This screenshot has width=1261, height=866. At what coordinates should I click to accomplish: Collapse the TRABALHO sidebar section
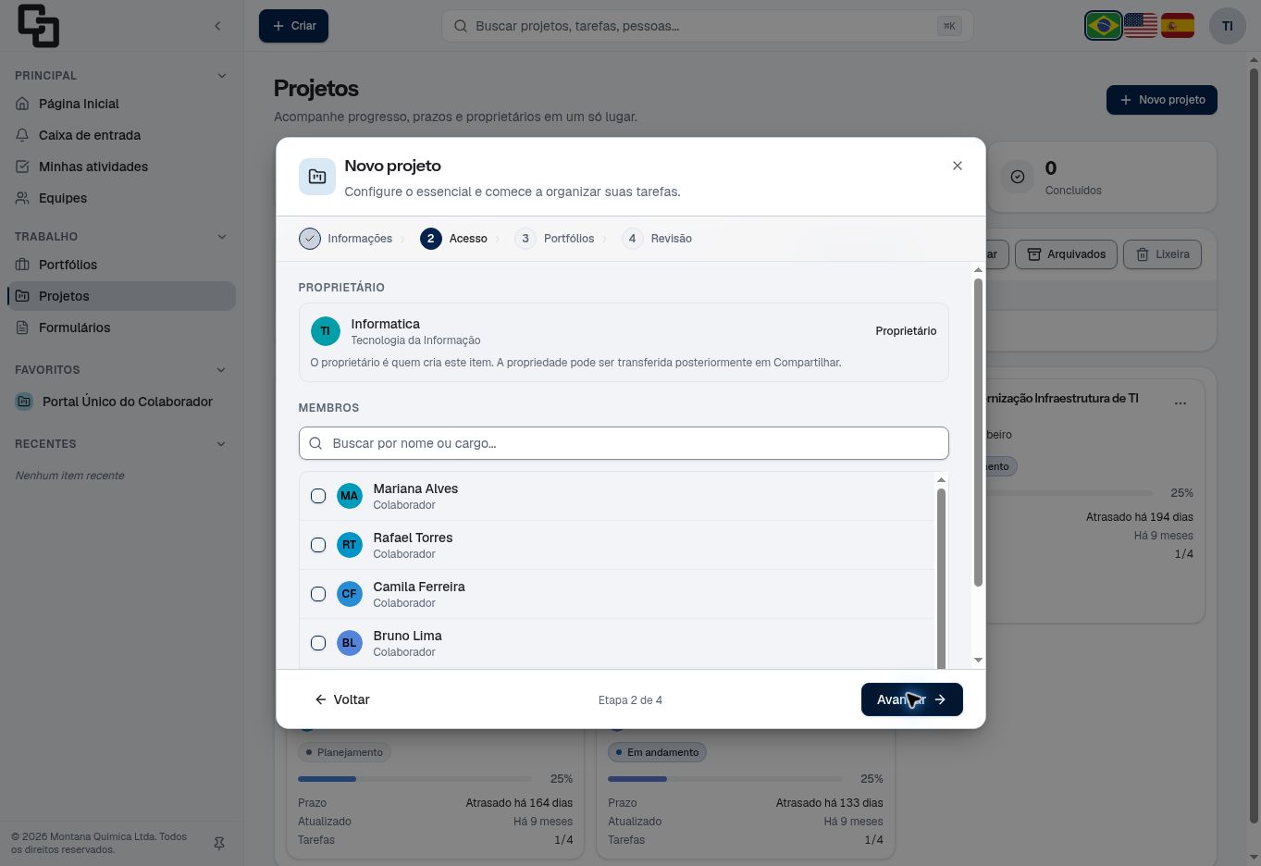(221, 237)
